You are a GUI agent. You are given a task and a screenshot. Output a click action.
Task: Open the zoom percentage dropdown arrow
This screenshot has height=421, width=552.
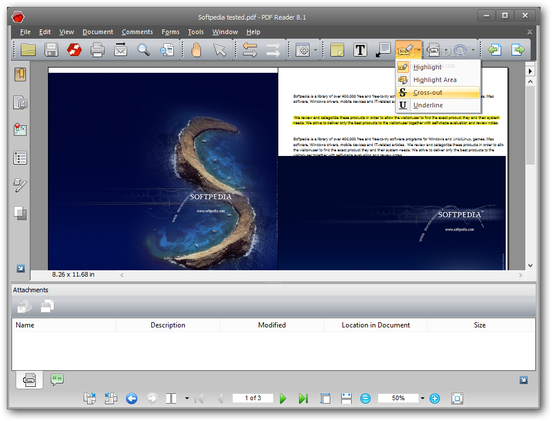[423, 398]
